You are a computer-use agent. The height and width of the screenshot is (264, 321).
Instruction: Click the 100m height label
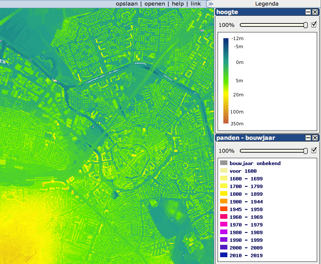point(237,112)
